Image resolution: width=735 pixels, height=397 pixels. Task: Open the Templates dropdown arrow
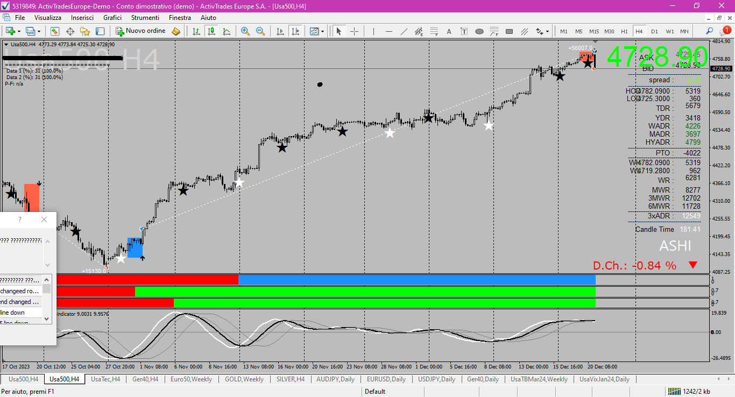tap(323, 31)
